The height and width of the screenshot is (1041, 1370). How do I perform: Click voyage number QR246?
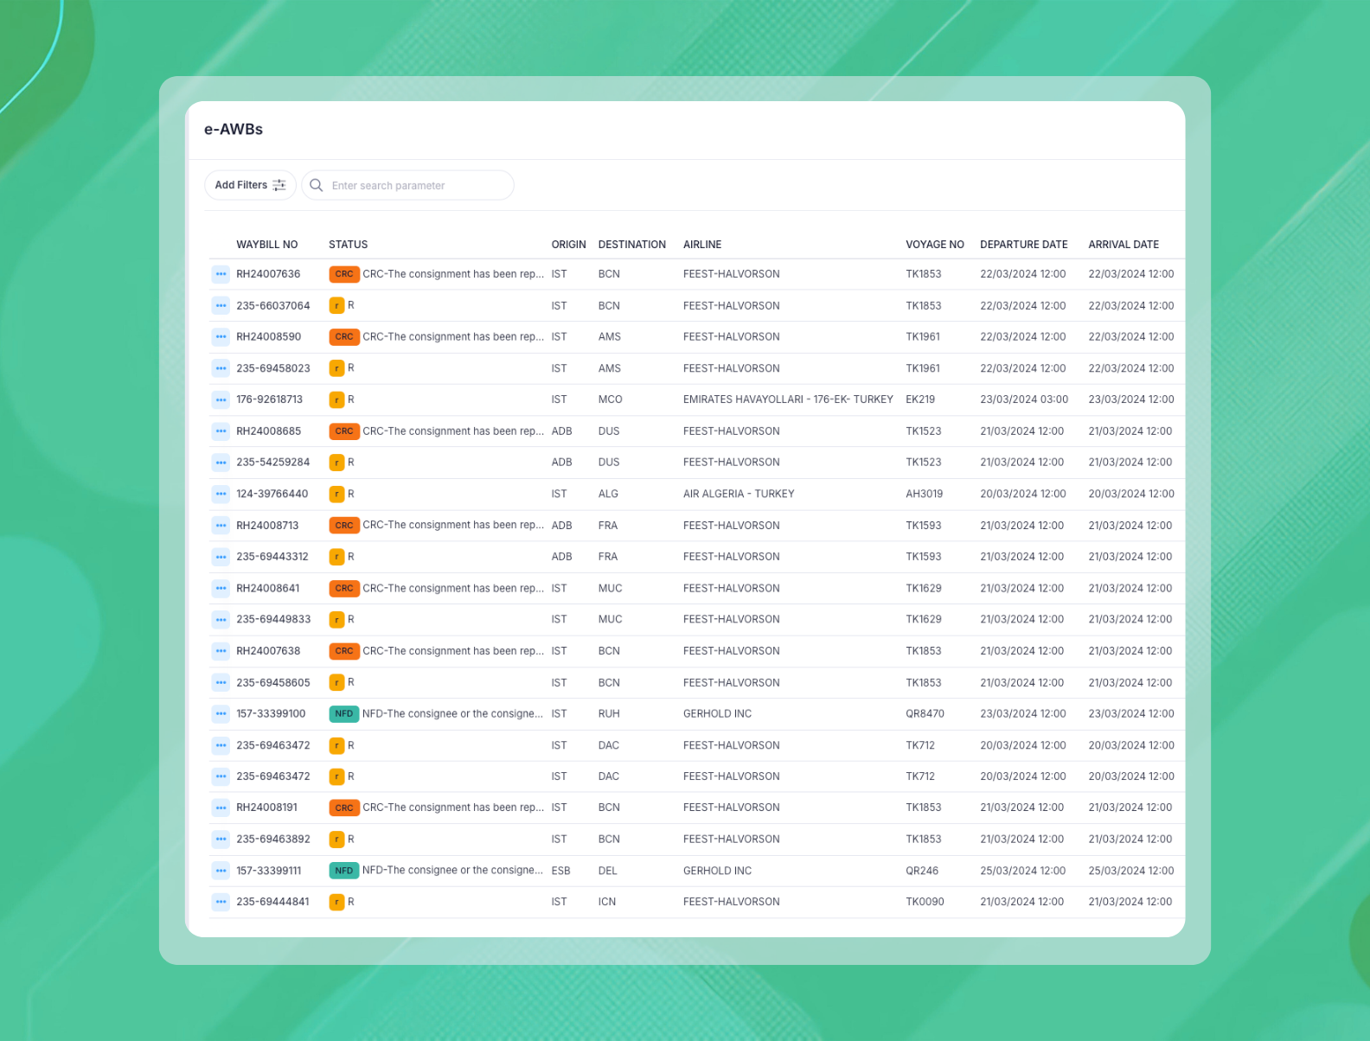click(x=922, y=871)
